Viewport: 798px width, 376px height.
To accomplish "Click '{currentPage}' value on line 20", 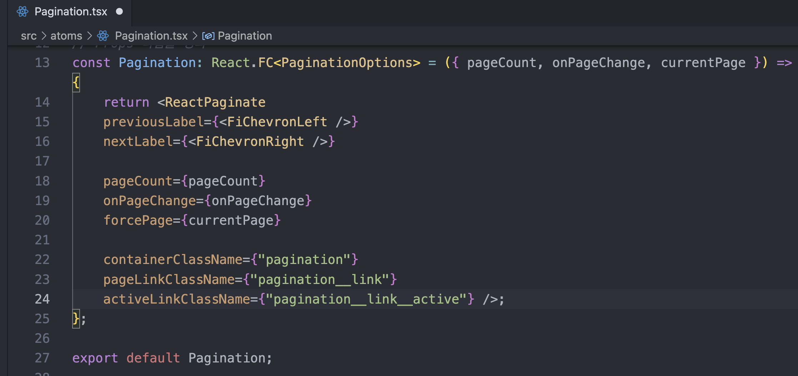I will click(x=231, y=220).
